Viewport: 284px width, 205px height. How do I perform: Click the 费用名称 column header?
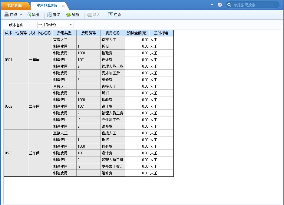pos(113,33)
